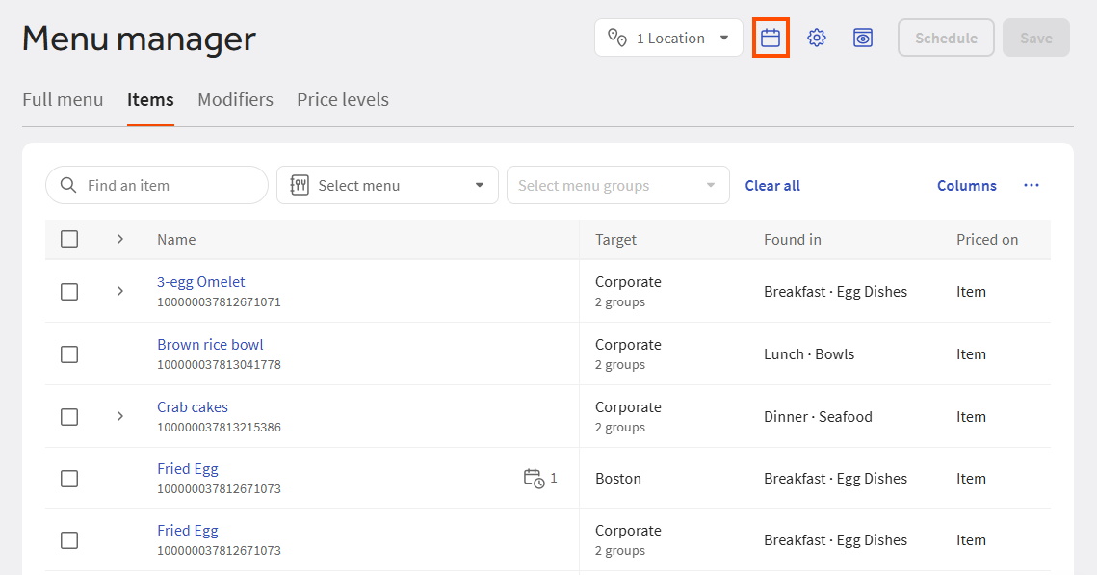Click the Clear all filters link
Image resolution: width=1097 pixels, height=575 pixels.
(x=772, y=185)
